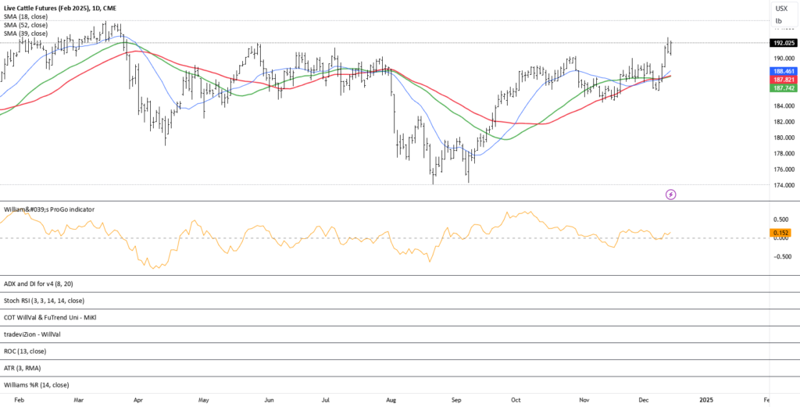The image size is (800, 407).
Task: Click the green 187.742 SMA price label
Action: coord(780,88)
